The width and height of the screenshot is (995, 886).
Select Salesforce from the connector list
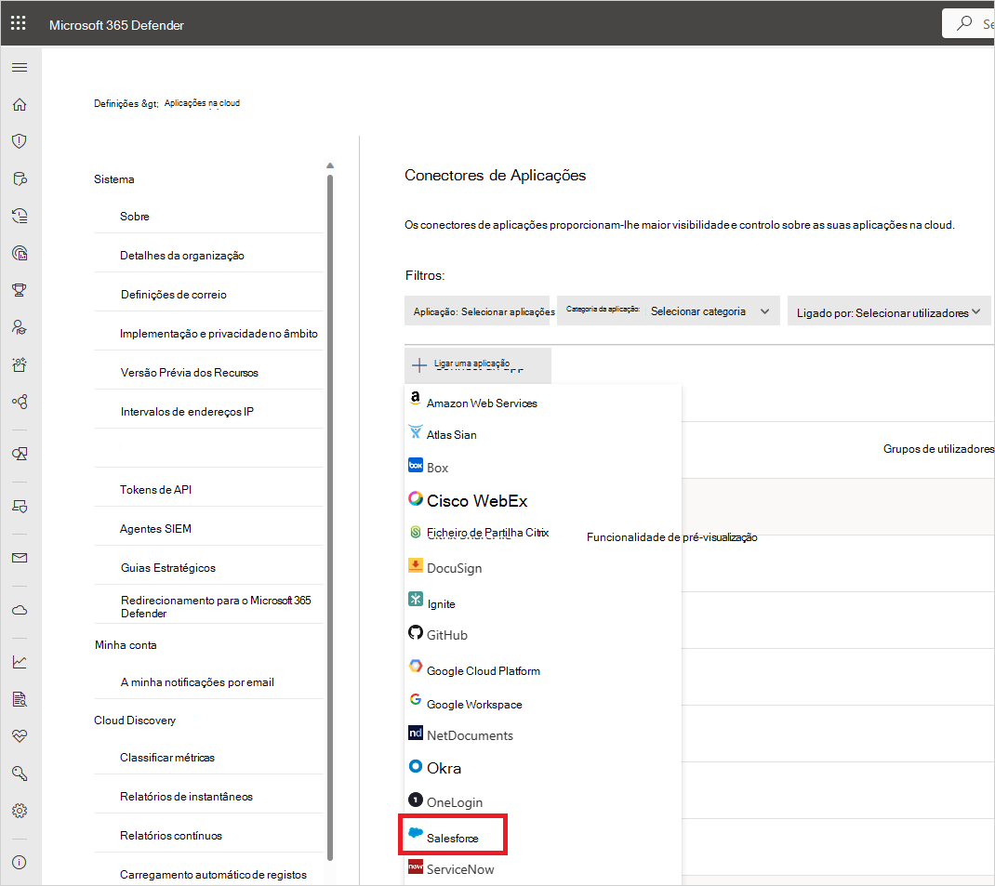pos(453,834)
